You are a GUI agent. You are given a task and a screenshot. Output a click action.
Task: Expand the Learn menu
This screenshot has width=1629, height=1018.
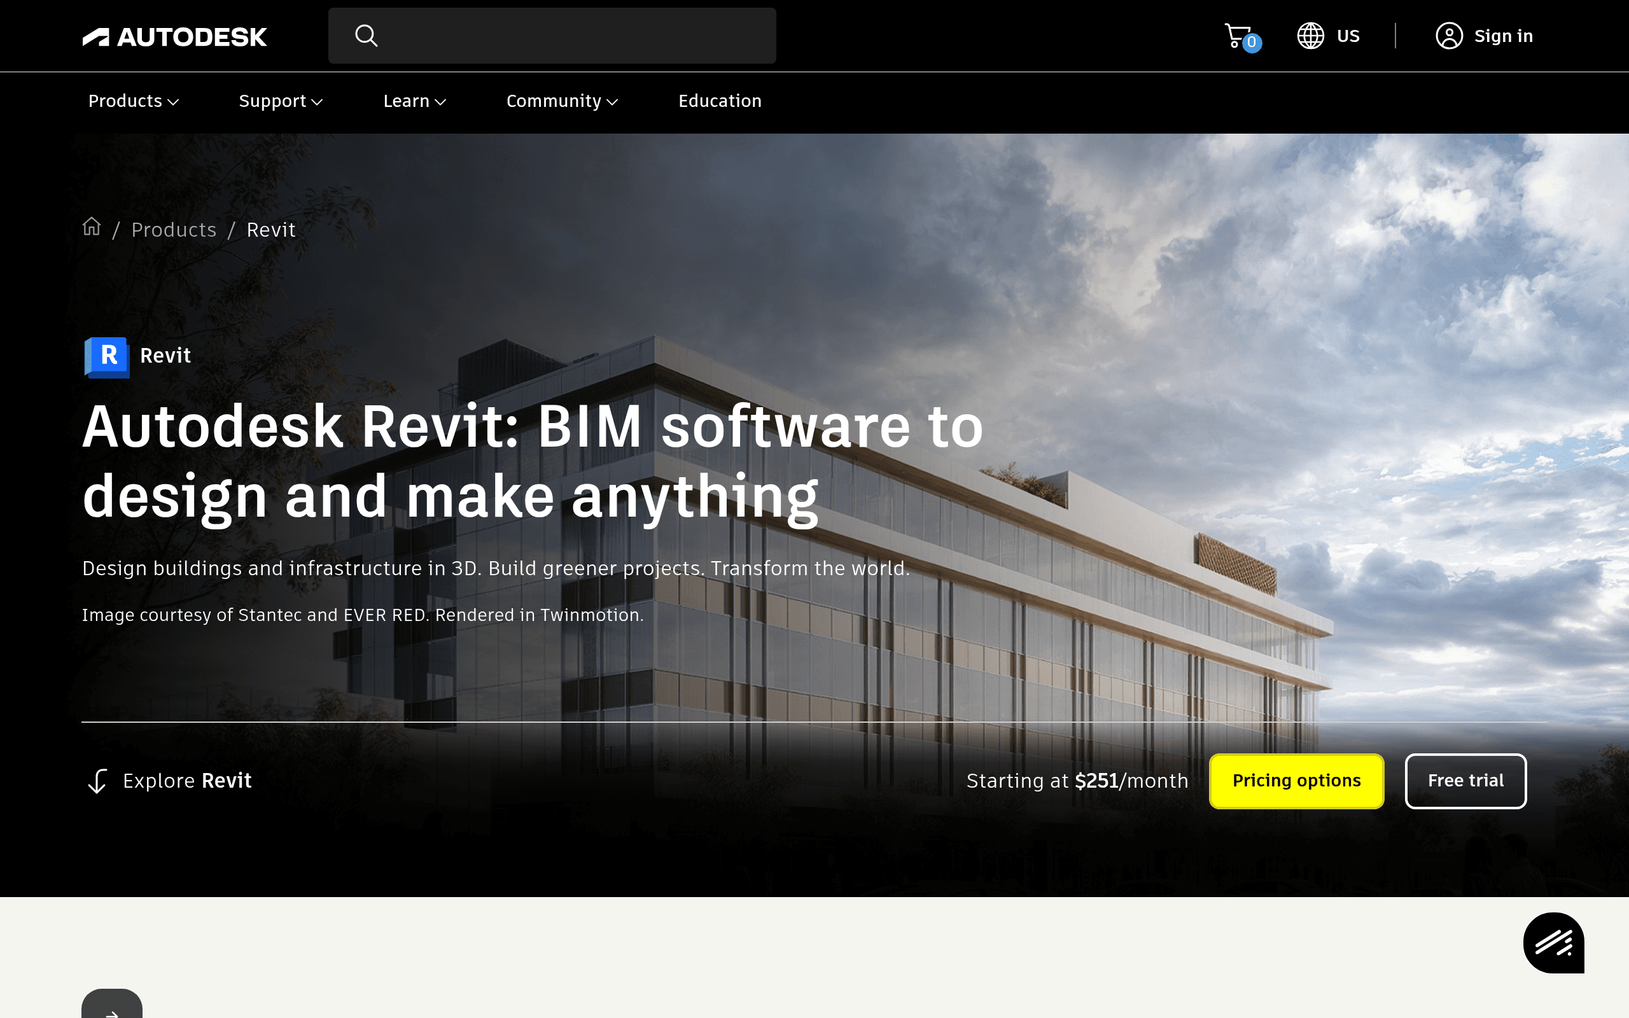(415, 101)
